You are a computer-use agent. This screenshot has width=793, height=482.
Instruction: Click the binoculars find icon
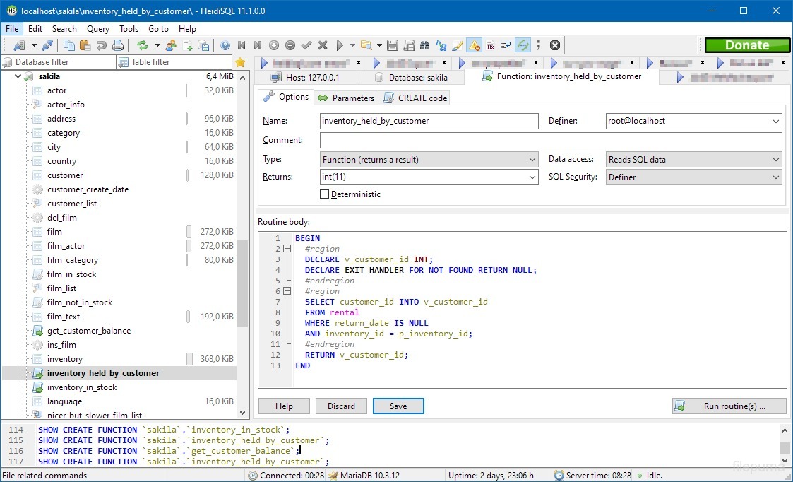425,45
